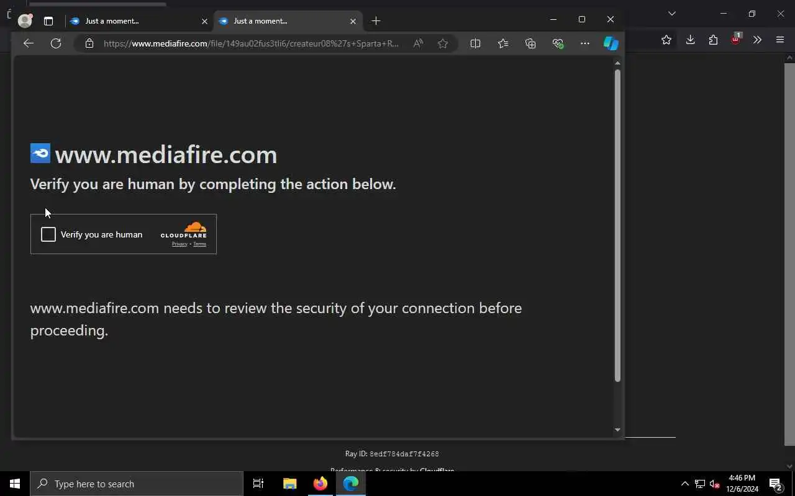Close the first Just a moment tab

point(204,21)
